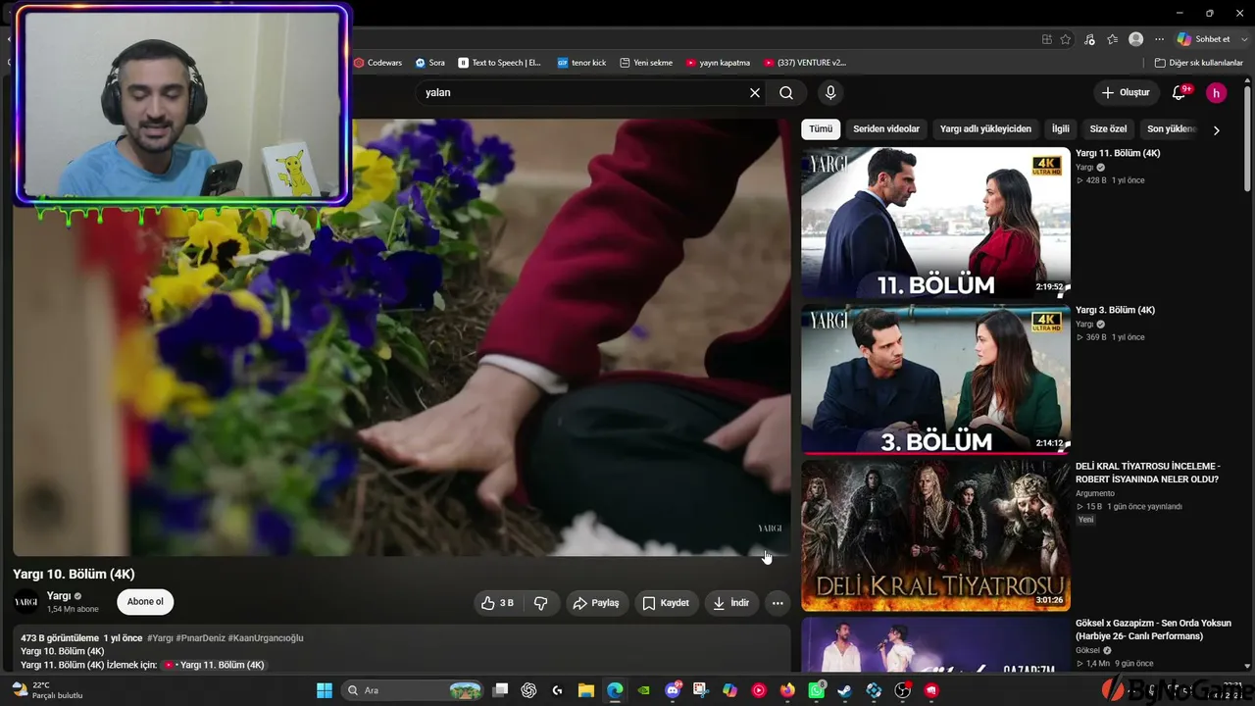Open Microsoft Edge from the taskbar
The height and width of the screenshot is (706, 1255).
[x=615, y=690]
